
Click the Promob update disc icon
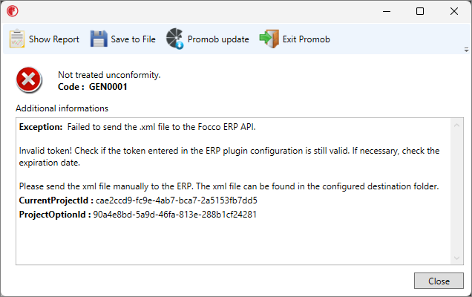175,39
